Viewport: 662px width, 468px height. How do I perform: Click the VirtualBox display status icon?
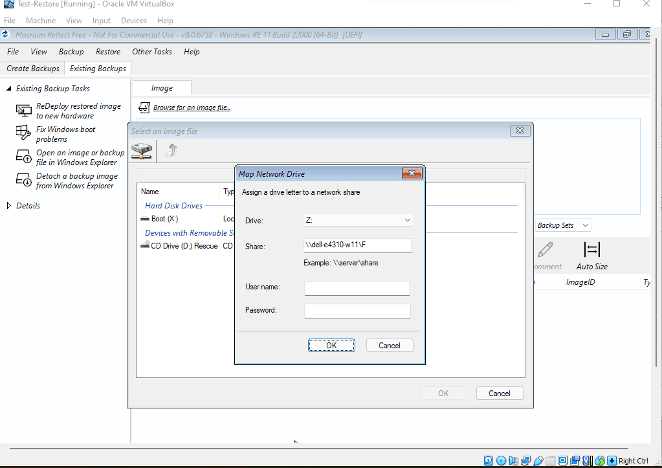(563, 460)
